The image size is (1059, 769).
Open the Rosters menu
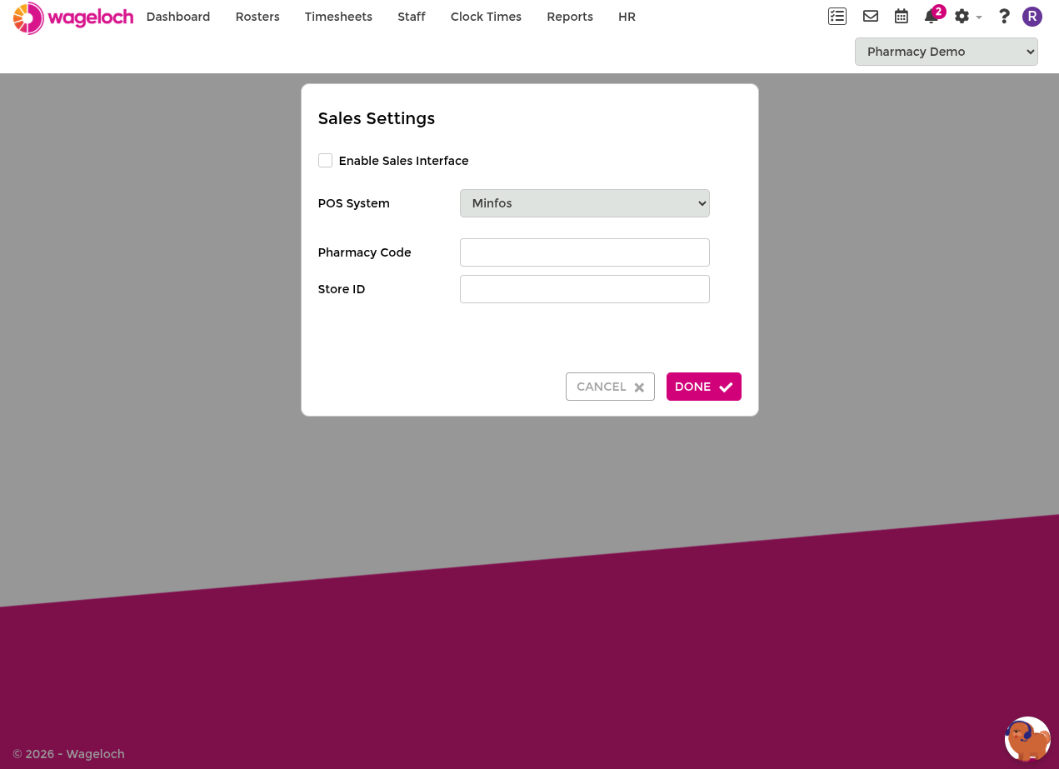click(257, 17)
